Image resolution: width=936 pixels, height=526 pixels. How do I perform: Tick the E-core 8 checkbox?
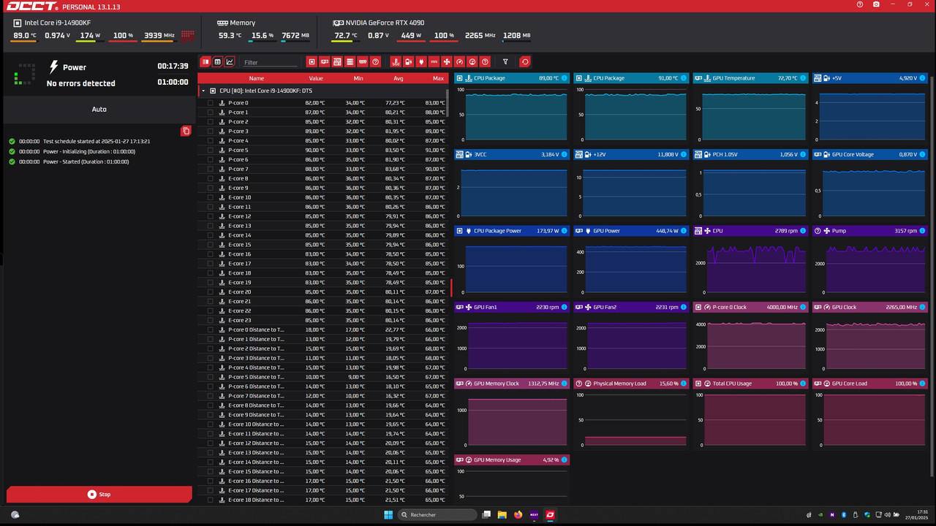[211, 178]
